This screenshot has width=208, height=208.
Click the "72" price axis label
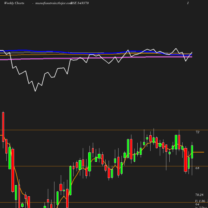point(198,132)
